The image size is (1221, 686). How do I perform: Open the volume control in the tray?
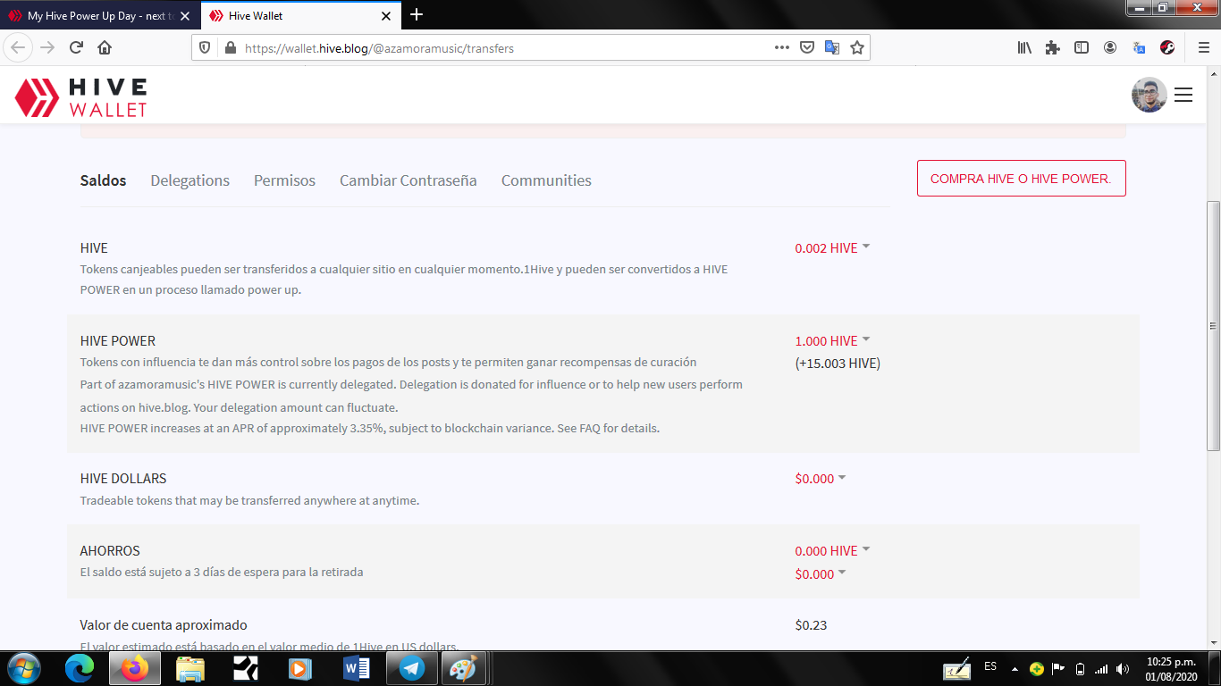tap(1123, 669)
